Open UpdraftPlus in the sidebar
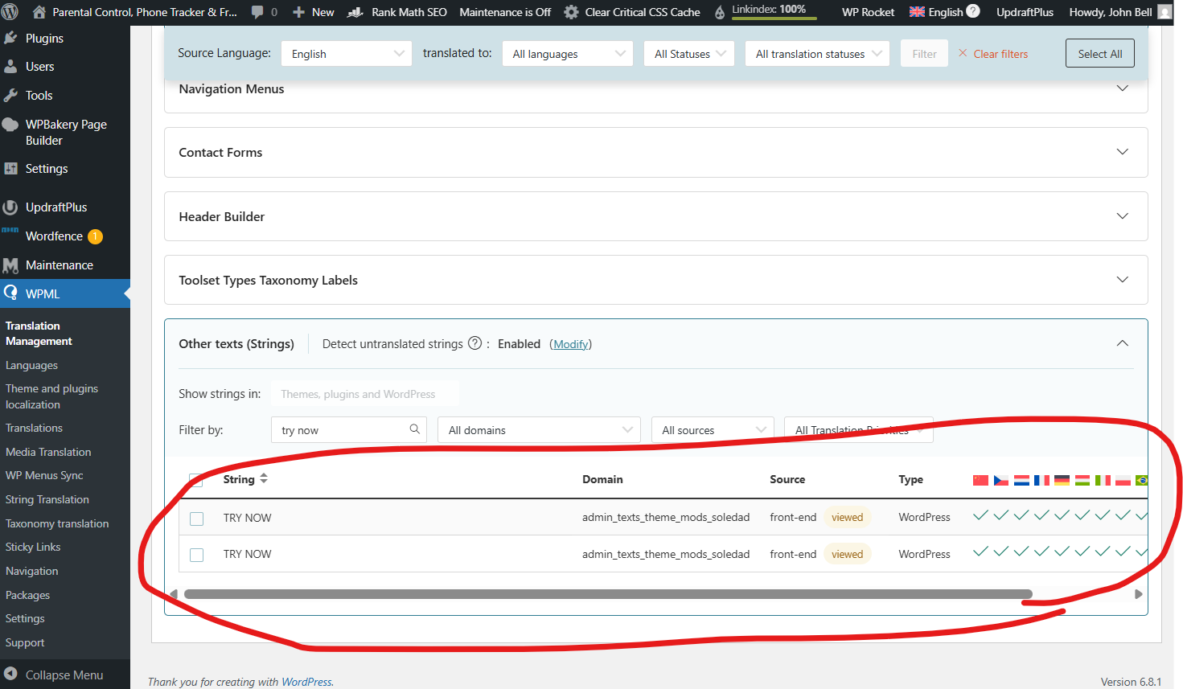1183x689 pixels. coord(56,207)
